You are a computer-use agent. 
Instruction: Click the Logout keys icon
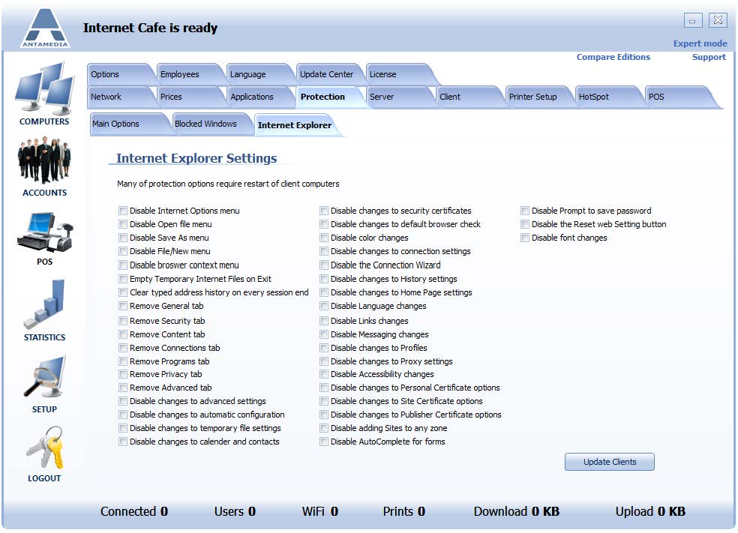coord(45,448)
